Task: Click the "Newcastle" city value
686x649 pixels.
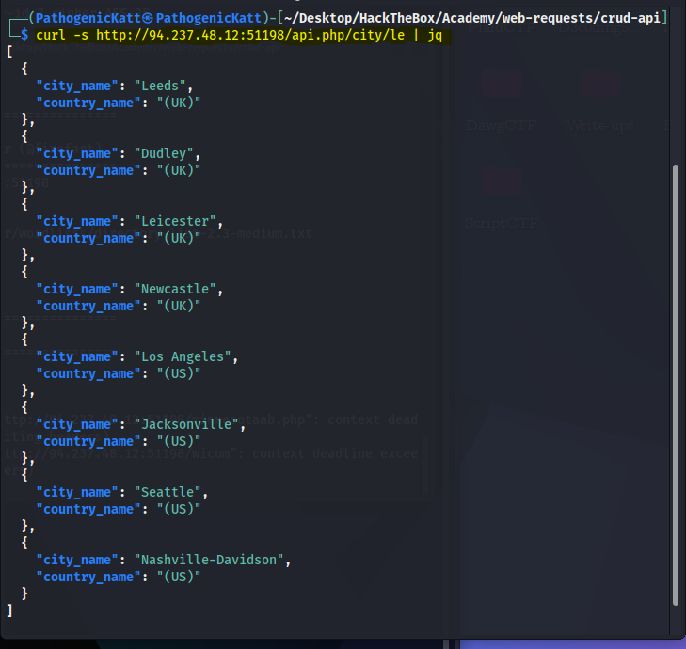Action: click(175, 289)
